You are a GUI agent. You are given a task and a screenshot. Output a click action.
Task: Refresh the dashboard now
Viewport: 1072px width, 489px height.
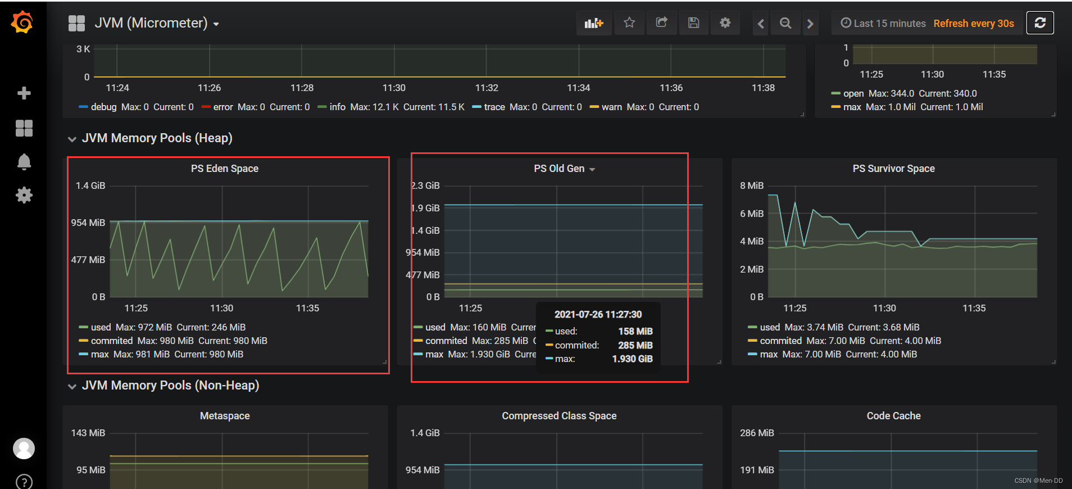tap(1040, 23)
